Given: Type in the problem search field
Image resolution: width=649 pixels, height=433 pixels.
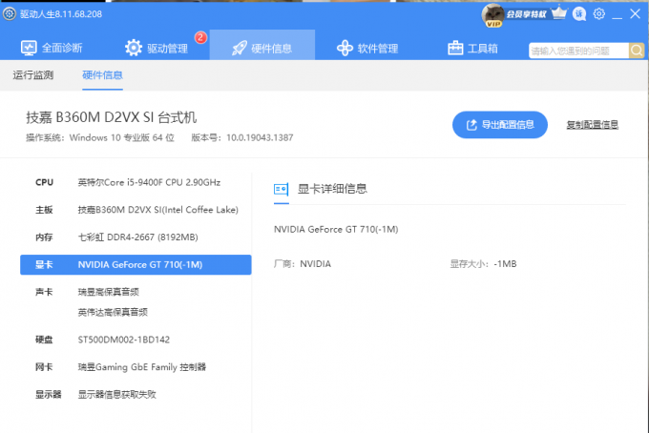Looking at the screenshot, I should pyautogui.click(x=576, y=51).
